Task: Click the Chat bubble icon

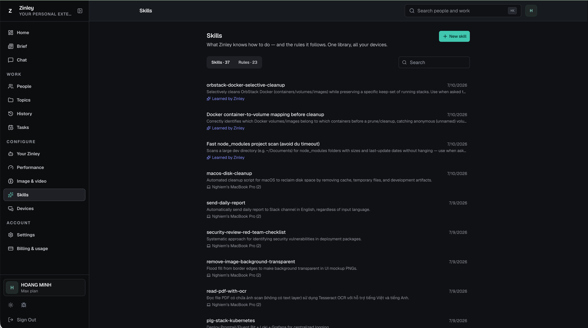Action: [x=11, y=60]
